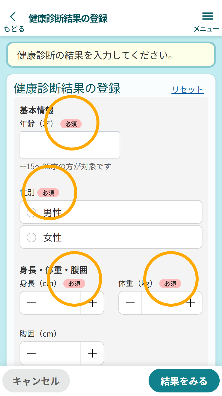Tap the back arrow icon
Screen dimensions: 222x396
tap(13, 17)
